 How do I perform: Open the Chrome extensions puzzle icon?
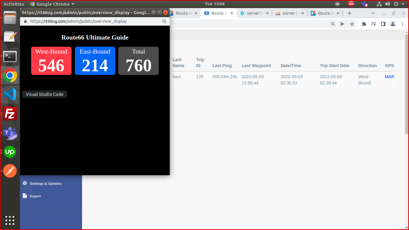pos(364,24)
